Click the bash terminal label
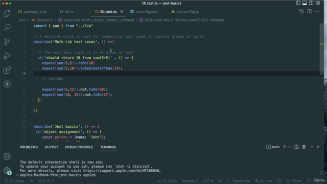 [273, 147]
